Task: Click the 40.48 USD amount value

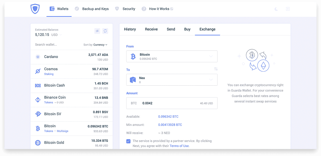Action: point(207,103)
